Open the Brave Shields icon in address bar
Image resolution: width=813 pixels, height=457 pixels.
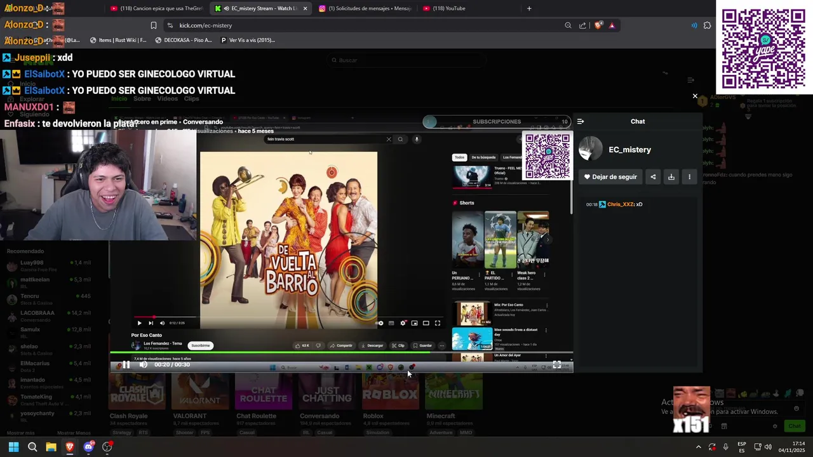coord(598,25)
